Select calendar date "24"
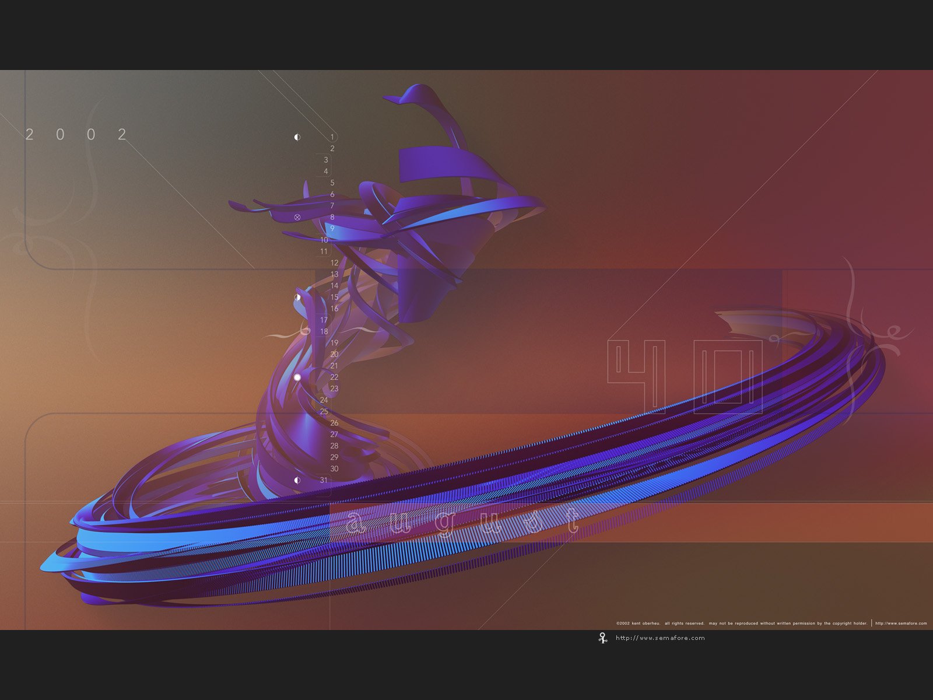The width and height of the screenshot is (933, 700). pos(324,400)
